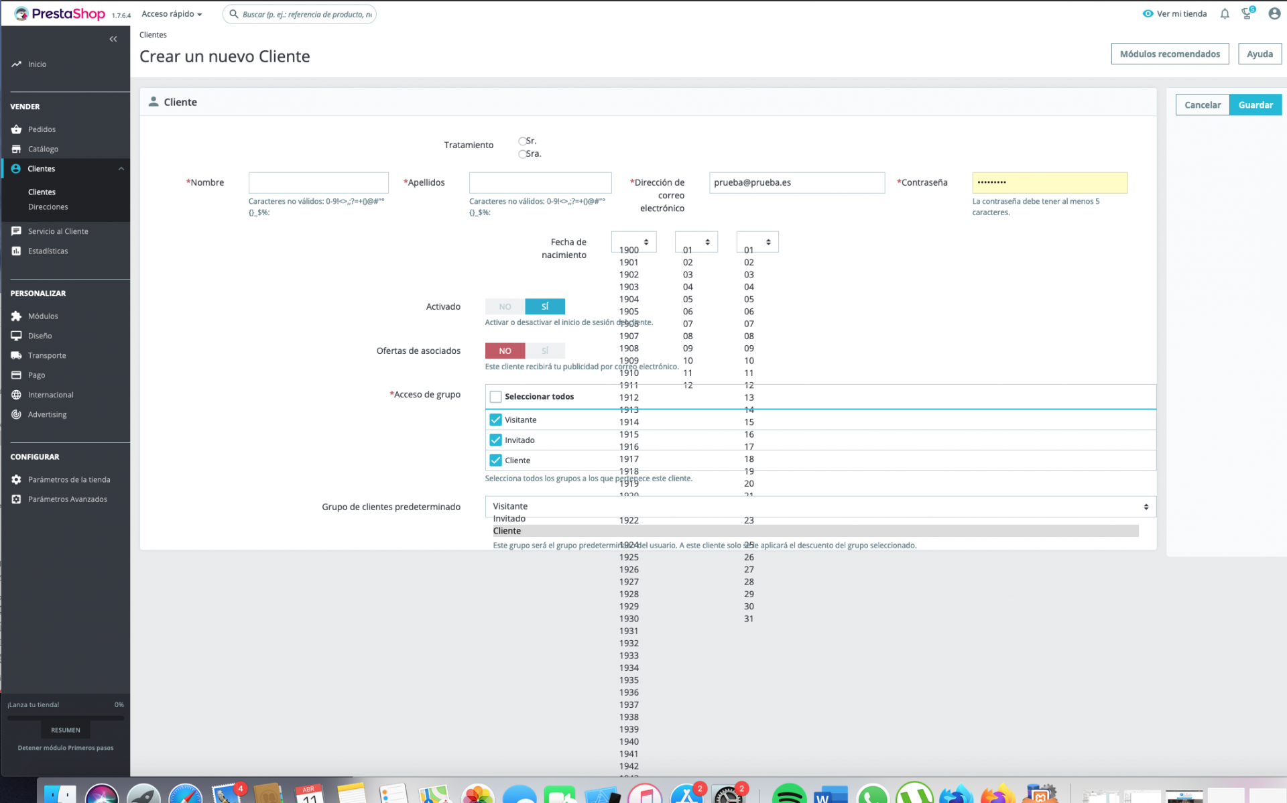Open the birth year dropdown

click(633, 242)
